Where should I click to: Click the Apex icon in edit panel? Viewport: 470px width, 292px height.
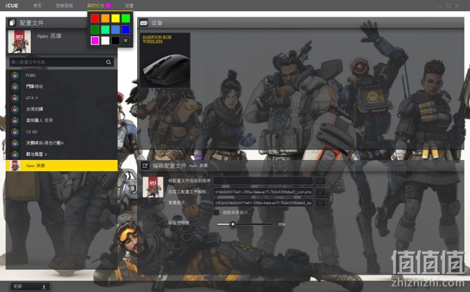pyautogui.click(x=153, y=187)
